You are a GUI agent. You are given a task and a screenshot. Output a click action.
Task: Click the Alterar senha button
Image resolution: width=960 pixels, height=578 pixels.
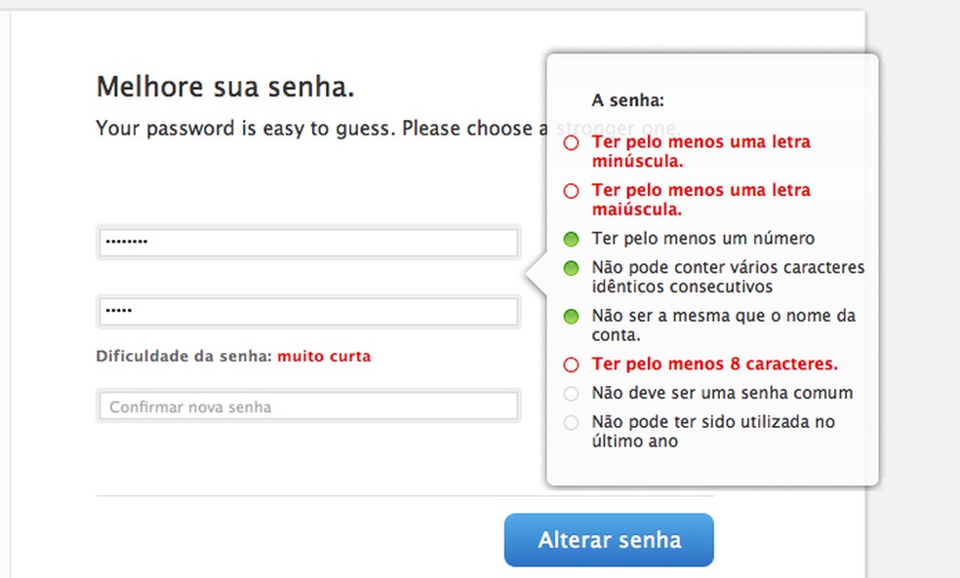[x=609, y=540]
